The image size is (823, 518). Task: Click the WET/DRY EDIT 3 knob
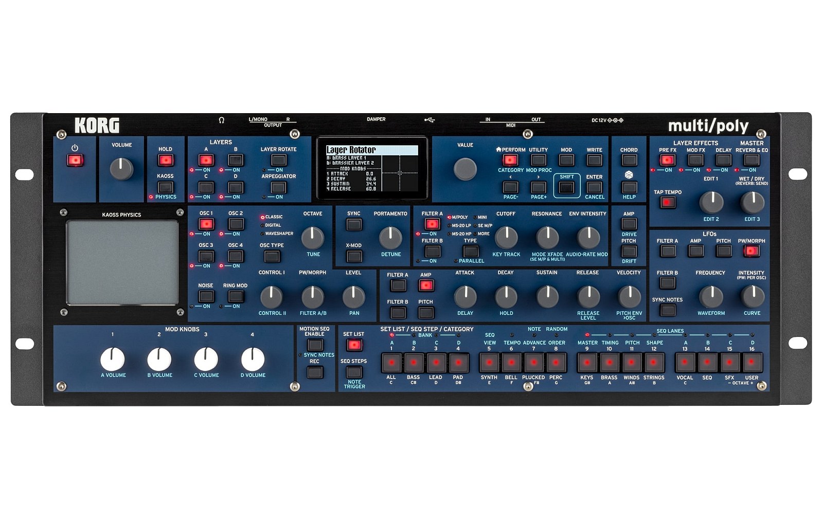(752, 203)
